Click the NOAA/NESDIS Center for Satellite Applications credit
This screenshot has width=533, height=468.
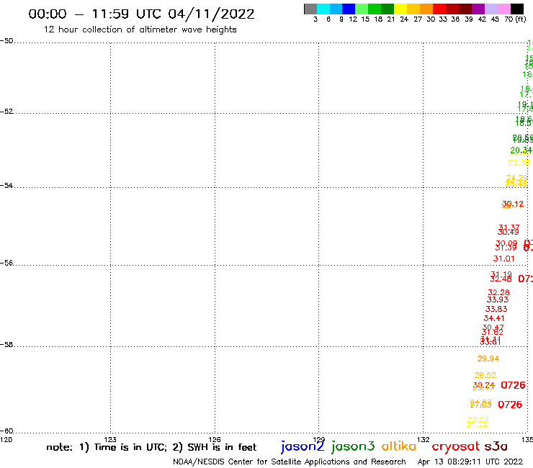click(x=290, y=462)
